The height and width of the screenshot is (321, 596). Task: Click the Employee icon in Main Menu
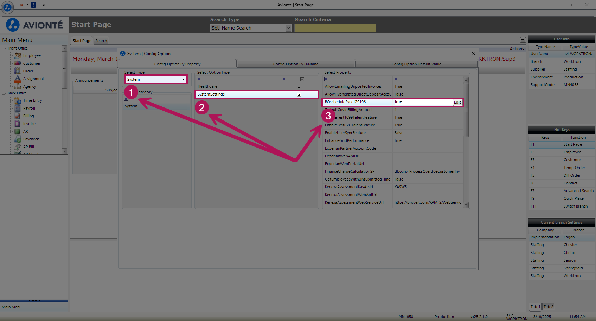coord(18,55)
